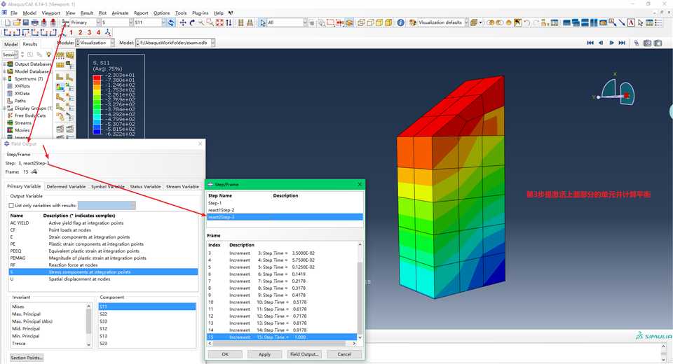Expand the Output Databases tree node
This screenshot has width=673, height=364.
point(4,64)
